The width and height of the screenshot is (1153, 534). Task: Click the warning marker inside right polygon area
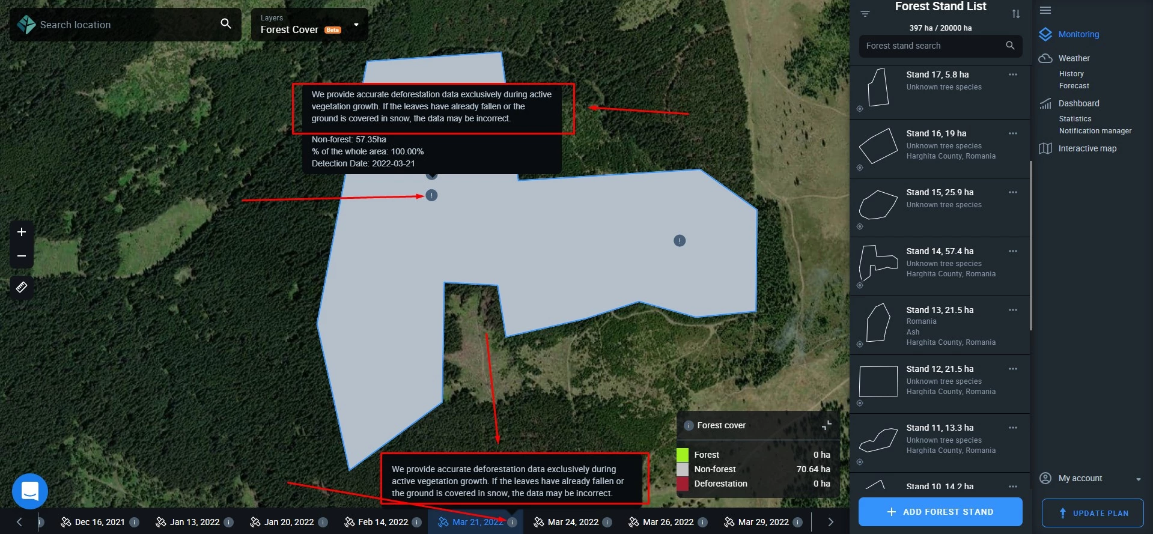click(x=680, y=241)
